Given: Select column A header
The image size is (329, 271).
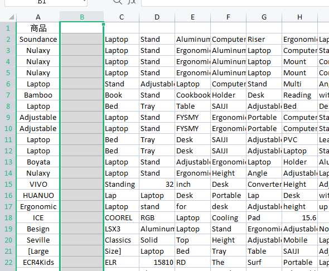Looking at the screenshot, I should coord(38,17).
